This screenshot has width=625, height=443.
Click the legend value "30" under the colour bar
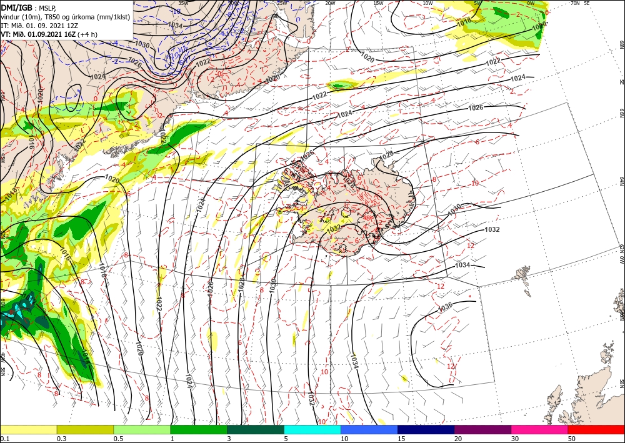point(515,439)
